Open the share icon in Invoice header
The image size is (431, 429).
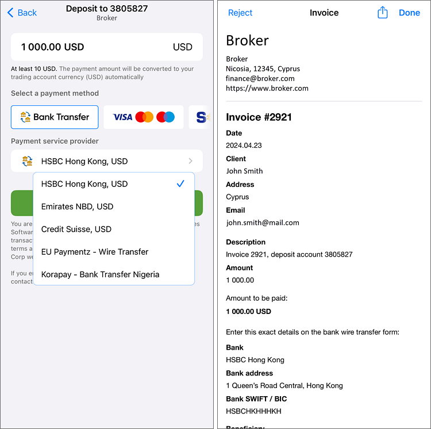383,13
